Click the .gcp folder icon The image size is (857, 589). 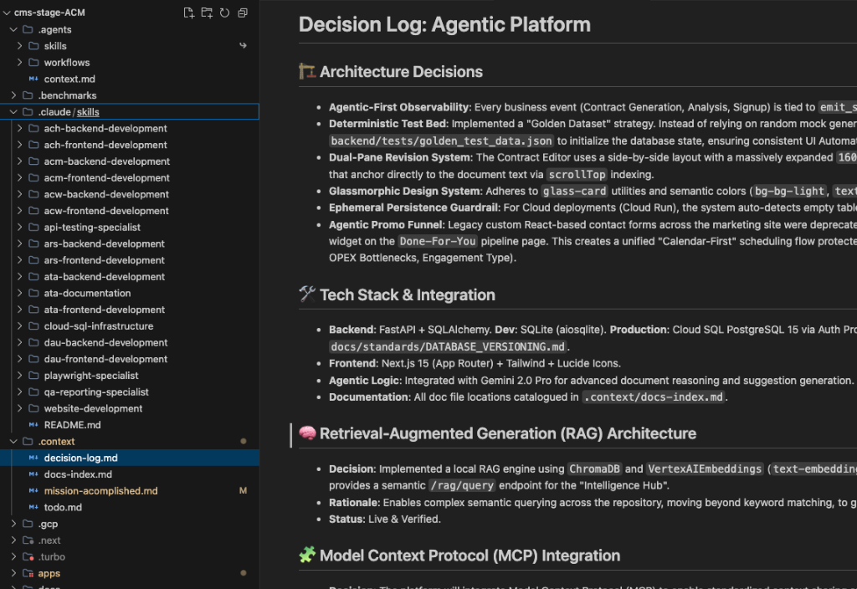[x=28, y=524]
